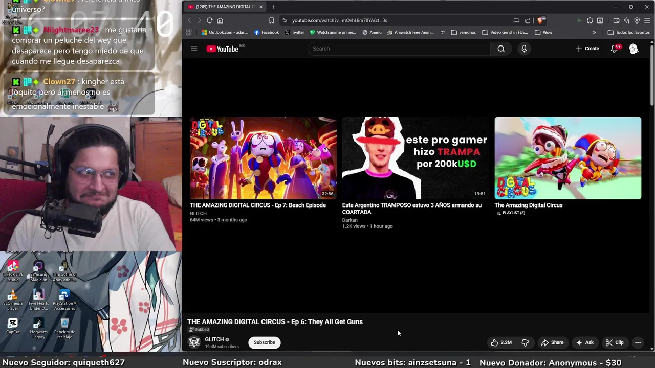Viewport: 655px width, 368px height.
Task: Open the Create button in YouTube header
Action: (x=587, y=49)
